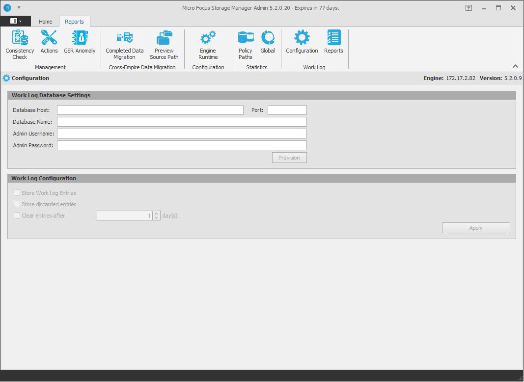Open the GSR Anomaly report
Viewport: 524px width, 382px height.
[80, 42]
